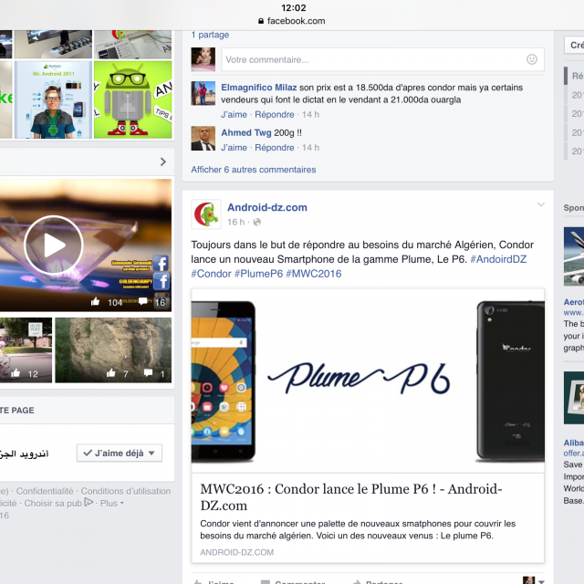This screenshot has height=584, width=584.
Task: Open the #AndoirdDZ hashtag
Action: 498,259
